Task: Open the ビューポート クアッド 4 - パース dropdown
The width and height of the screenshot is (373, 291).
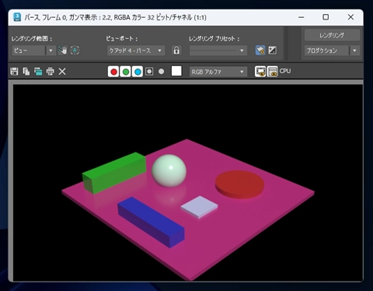Action: pyautogui.click(x=136, y=51)
